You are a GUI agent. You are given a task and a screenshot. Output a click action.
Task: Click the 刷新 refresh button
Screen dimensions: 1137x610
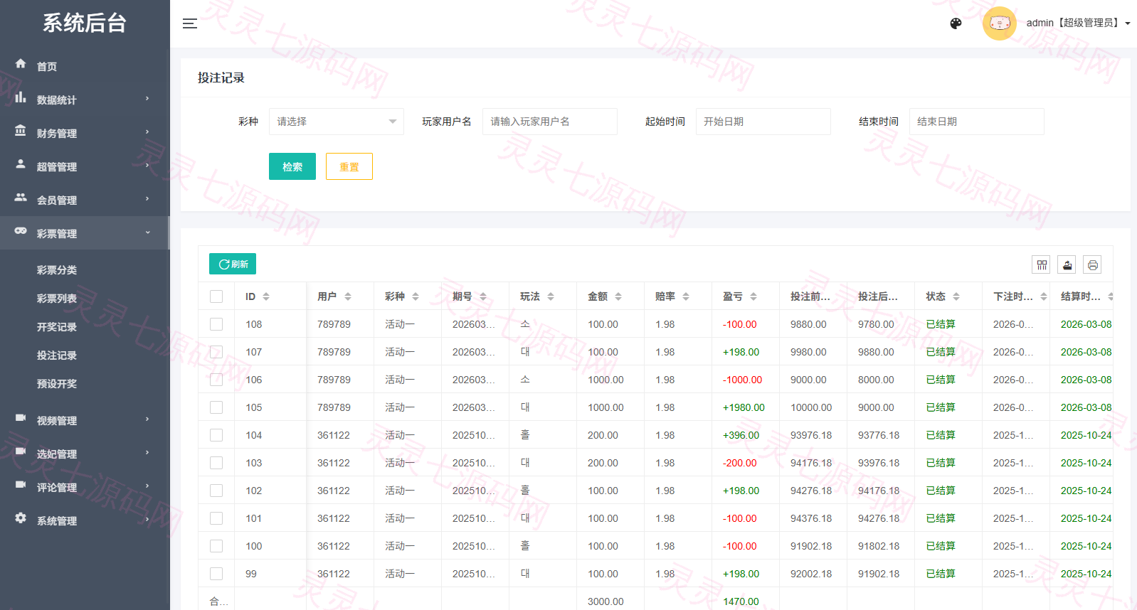coord(233,264)
